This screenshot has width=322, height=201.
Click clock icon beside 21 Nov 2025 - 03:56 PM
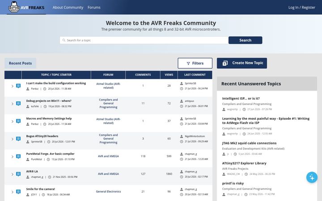pos(50,177)
